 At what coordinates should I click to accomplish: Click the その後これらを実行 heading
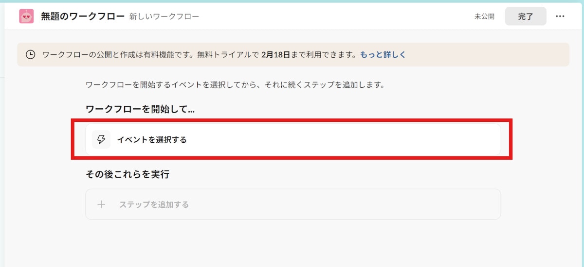coord(127,174)
